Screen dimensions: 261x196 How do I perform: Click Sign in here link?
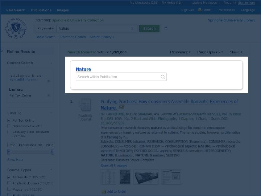click(246, 3)
